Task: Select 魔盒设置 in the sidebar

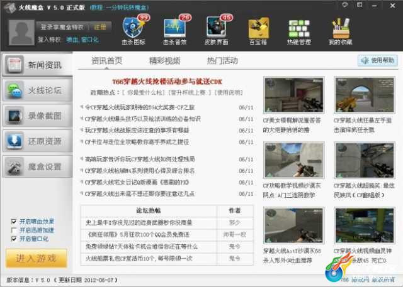Action: click(38, 166)
